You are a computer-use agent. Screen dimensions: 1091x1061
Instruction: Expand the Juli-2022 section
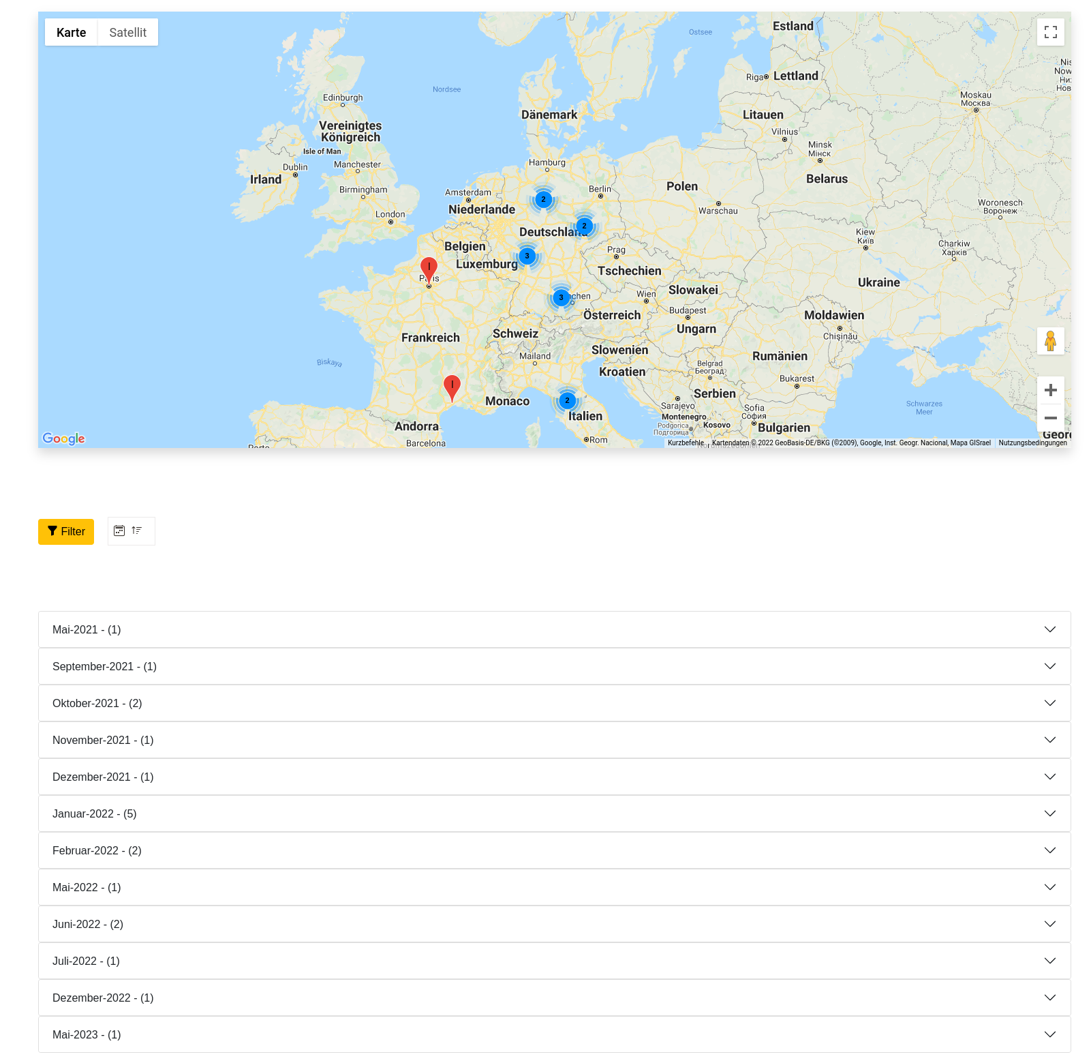[555, 961]
